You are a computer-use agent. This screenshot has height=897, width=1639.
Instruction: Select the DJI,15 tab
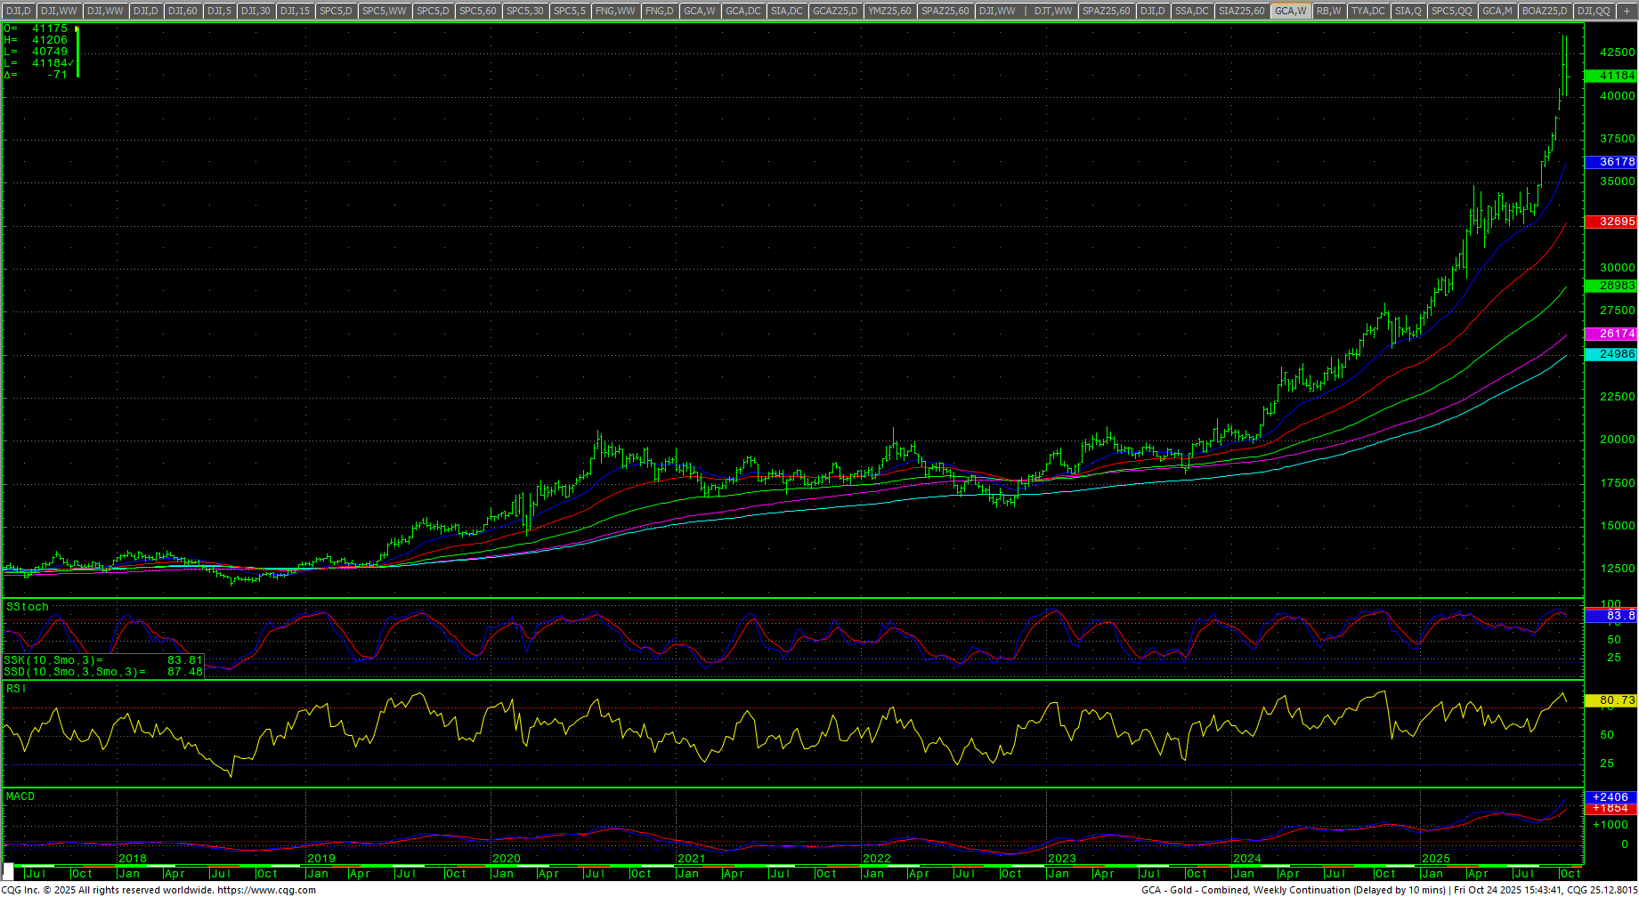coord(295,11)
